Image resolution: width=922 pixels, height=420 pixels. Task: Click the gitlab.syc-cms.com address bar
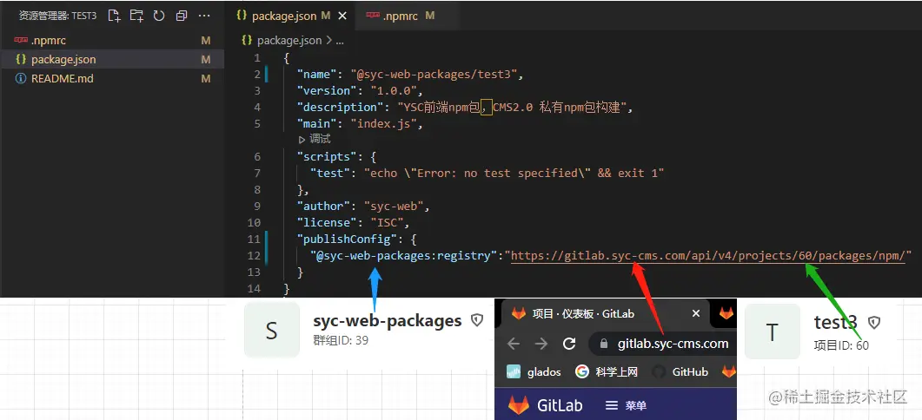tap(663, 344)
